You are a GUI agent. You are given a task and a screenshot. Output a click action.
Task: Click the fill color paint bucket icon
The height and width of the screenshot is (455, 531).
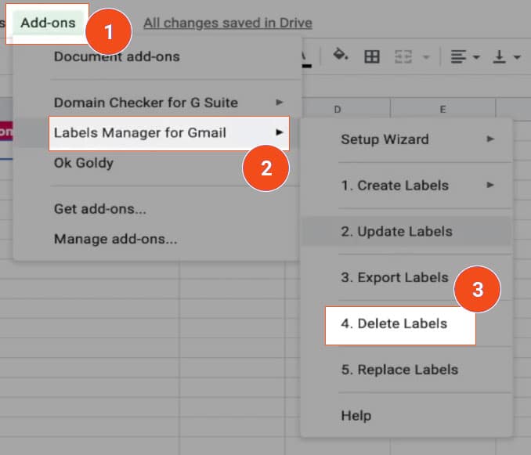point(340,55)
